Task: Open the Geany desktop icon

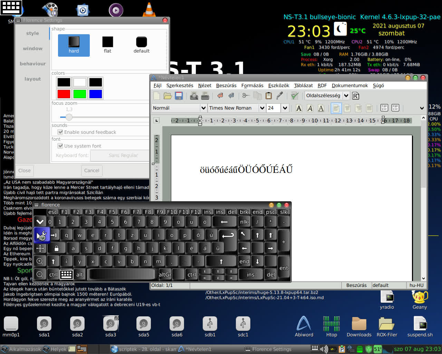Action: 420,300
